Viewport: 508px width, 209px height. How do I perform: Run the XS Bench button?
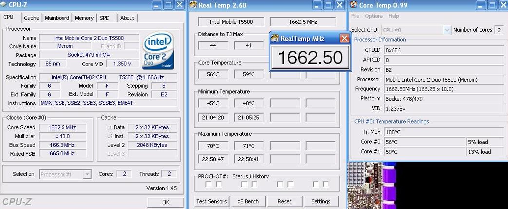pos(248,201)
